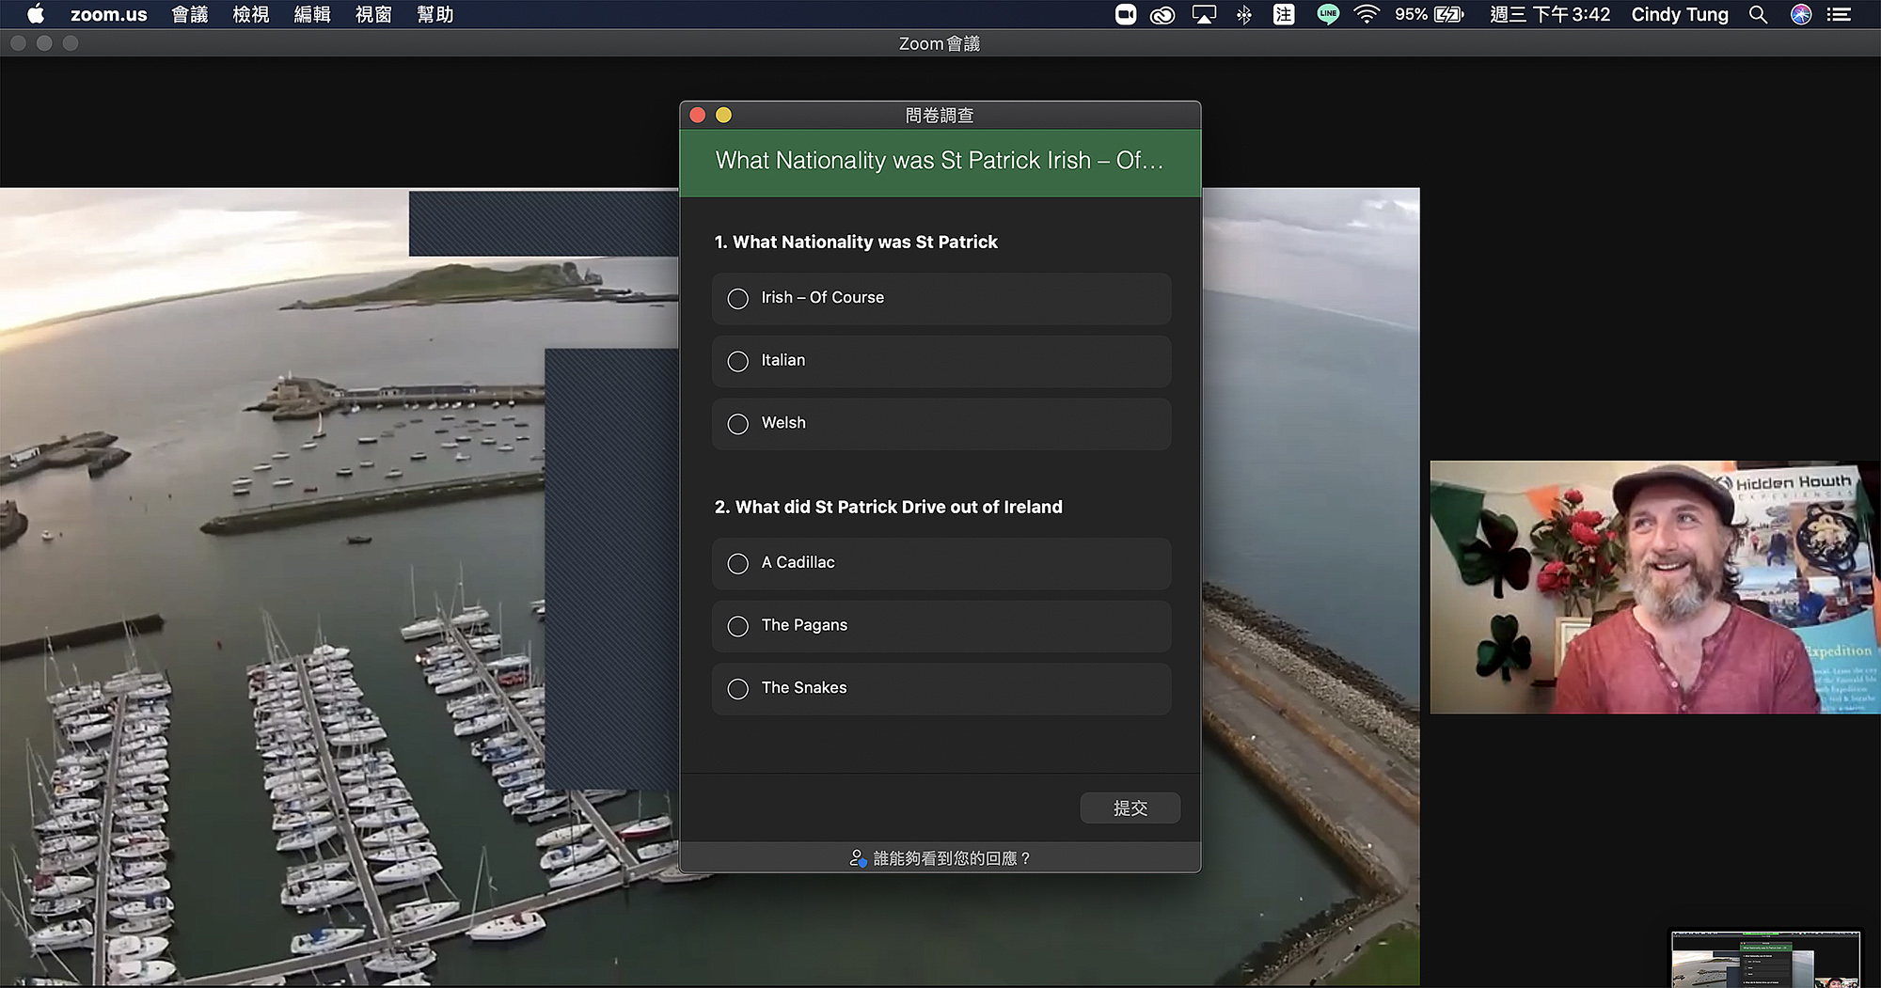The height and width of the screenshot is (988, 1881).
Task: Open the AirPlay display menu icon
Action: point(1204,14)
